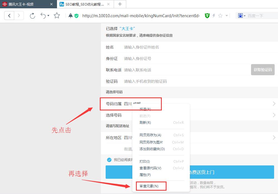
Task: Click the bookmark star in the toolbar
Action: (57, 16)
